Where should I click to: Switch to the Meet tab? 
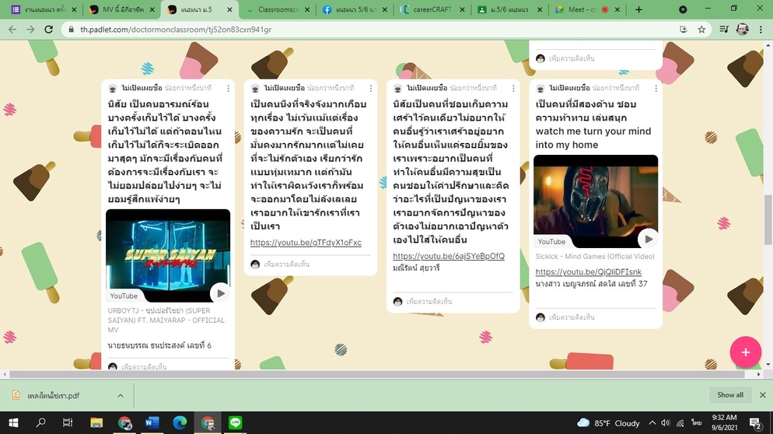[586, 9]
